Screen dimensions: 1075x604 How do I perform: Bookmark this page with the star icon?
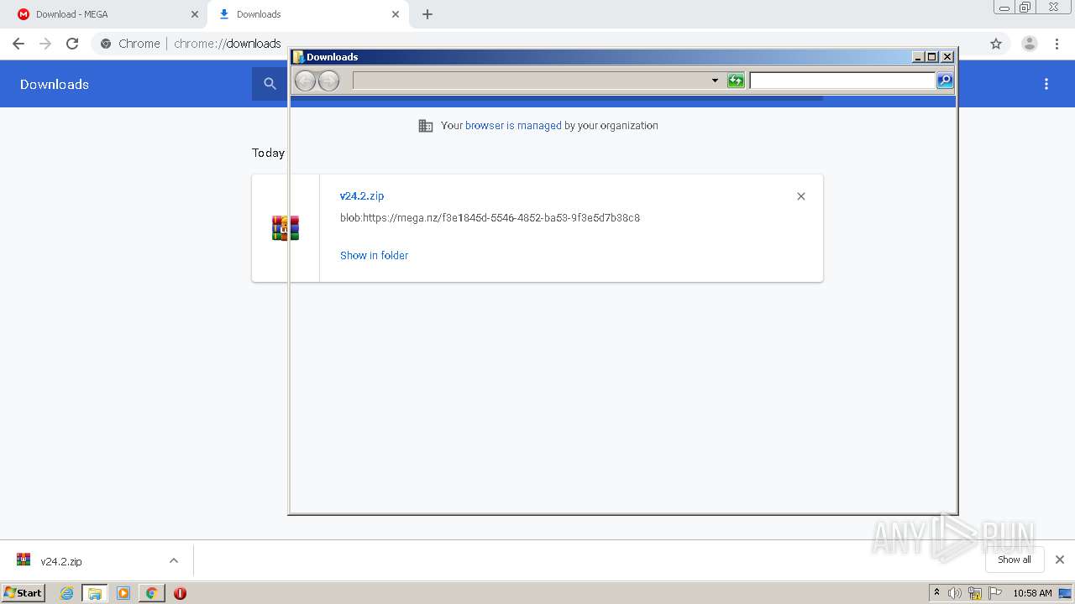(996, 44)
